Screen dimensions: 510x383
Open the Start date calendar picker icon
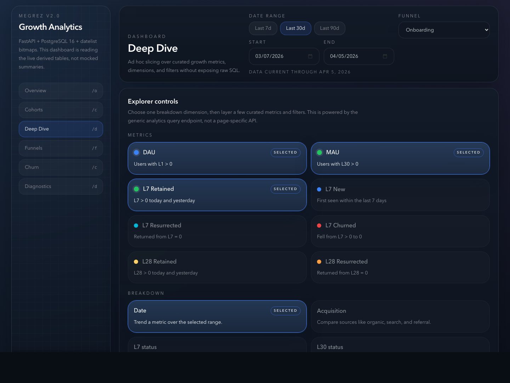click(310, 56)
